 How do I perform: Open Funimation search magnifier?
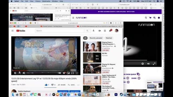146,18
